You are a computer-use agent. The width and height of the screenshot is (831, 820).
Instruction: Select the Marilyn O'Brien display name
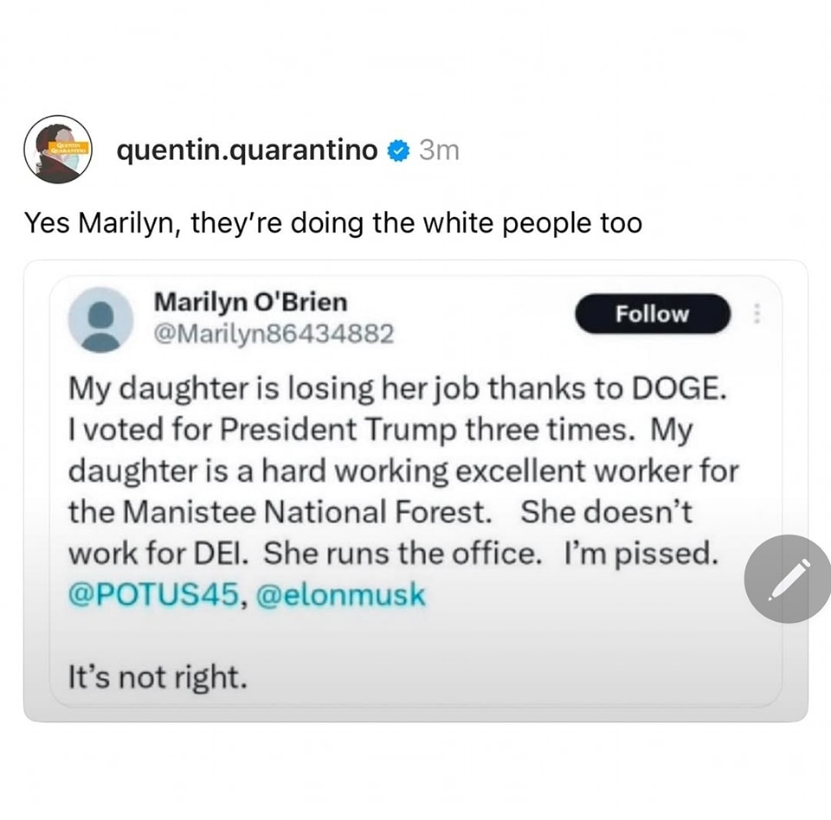pyautogui.click(x=250, y=302)
